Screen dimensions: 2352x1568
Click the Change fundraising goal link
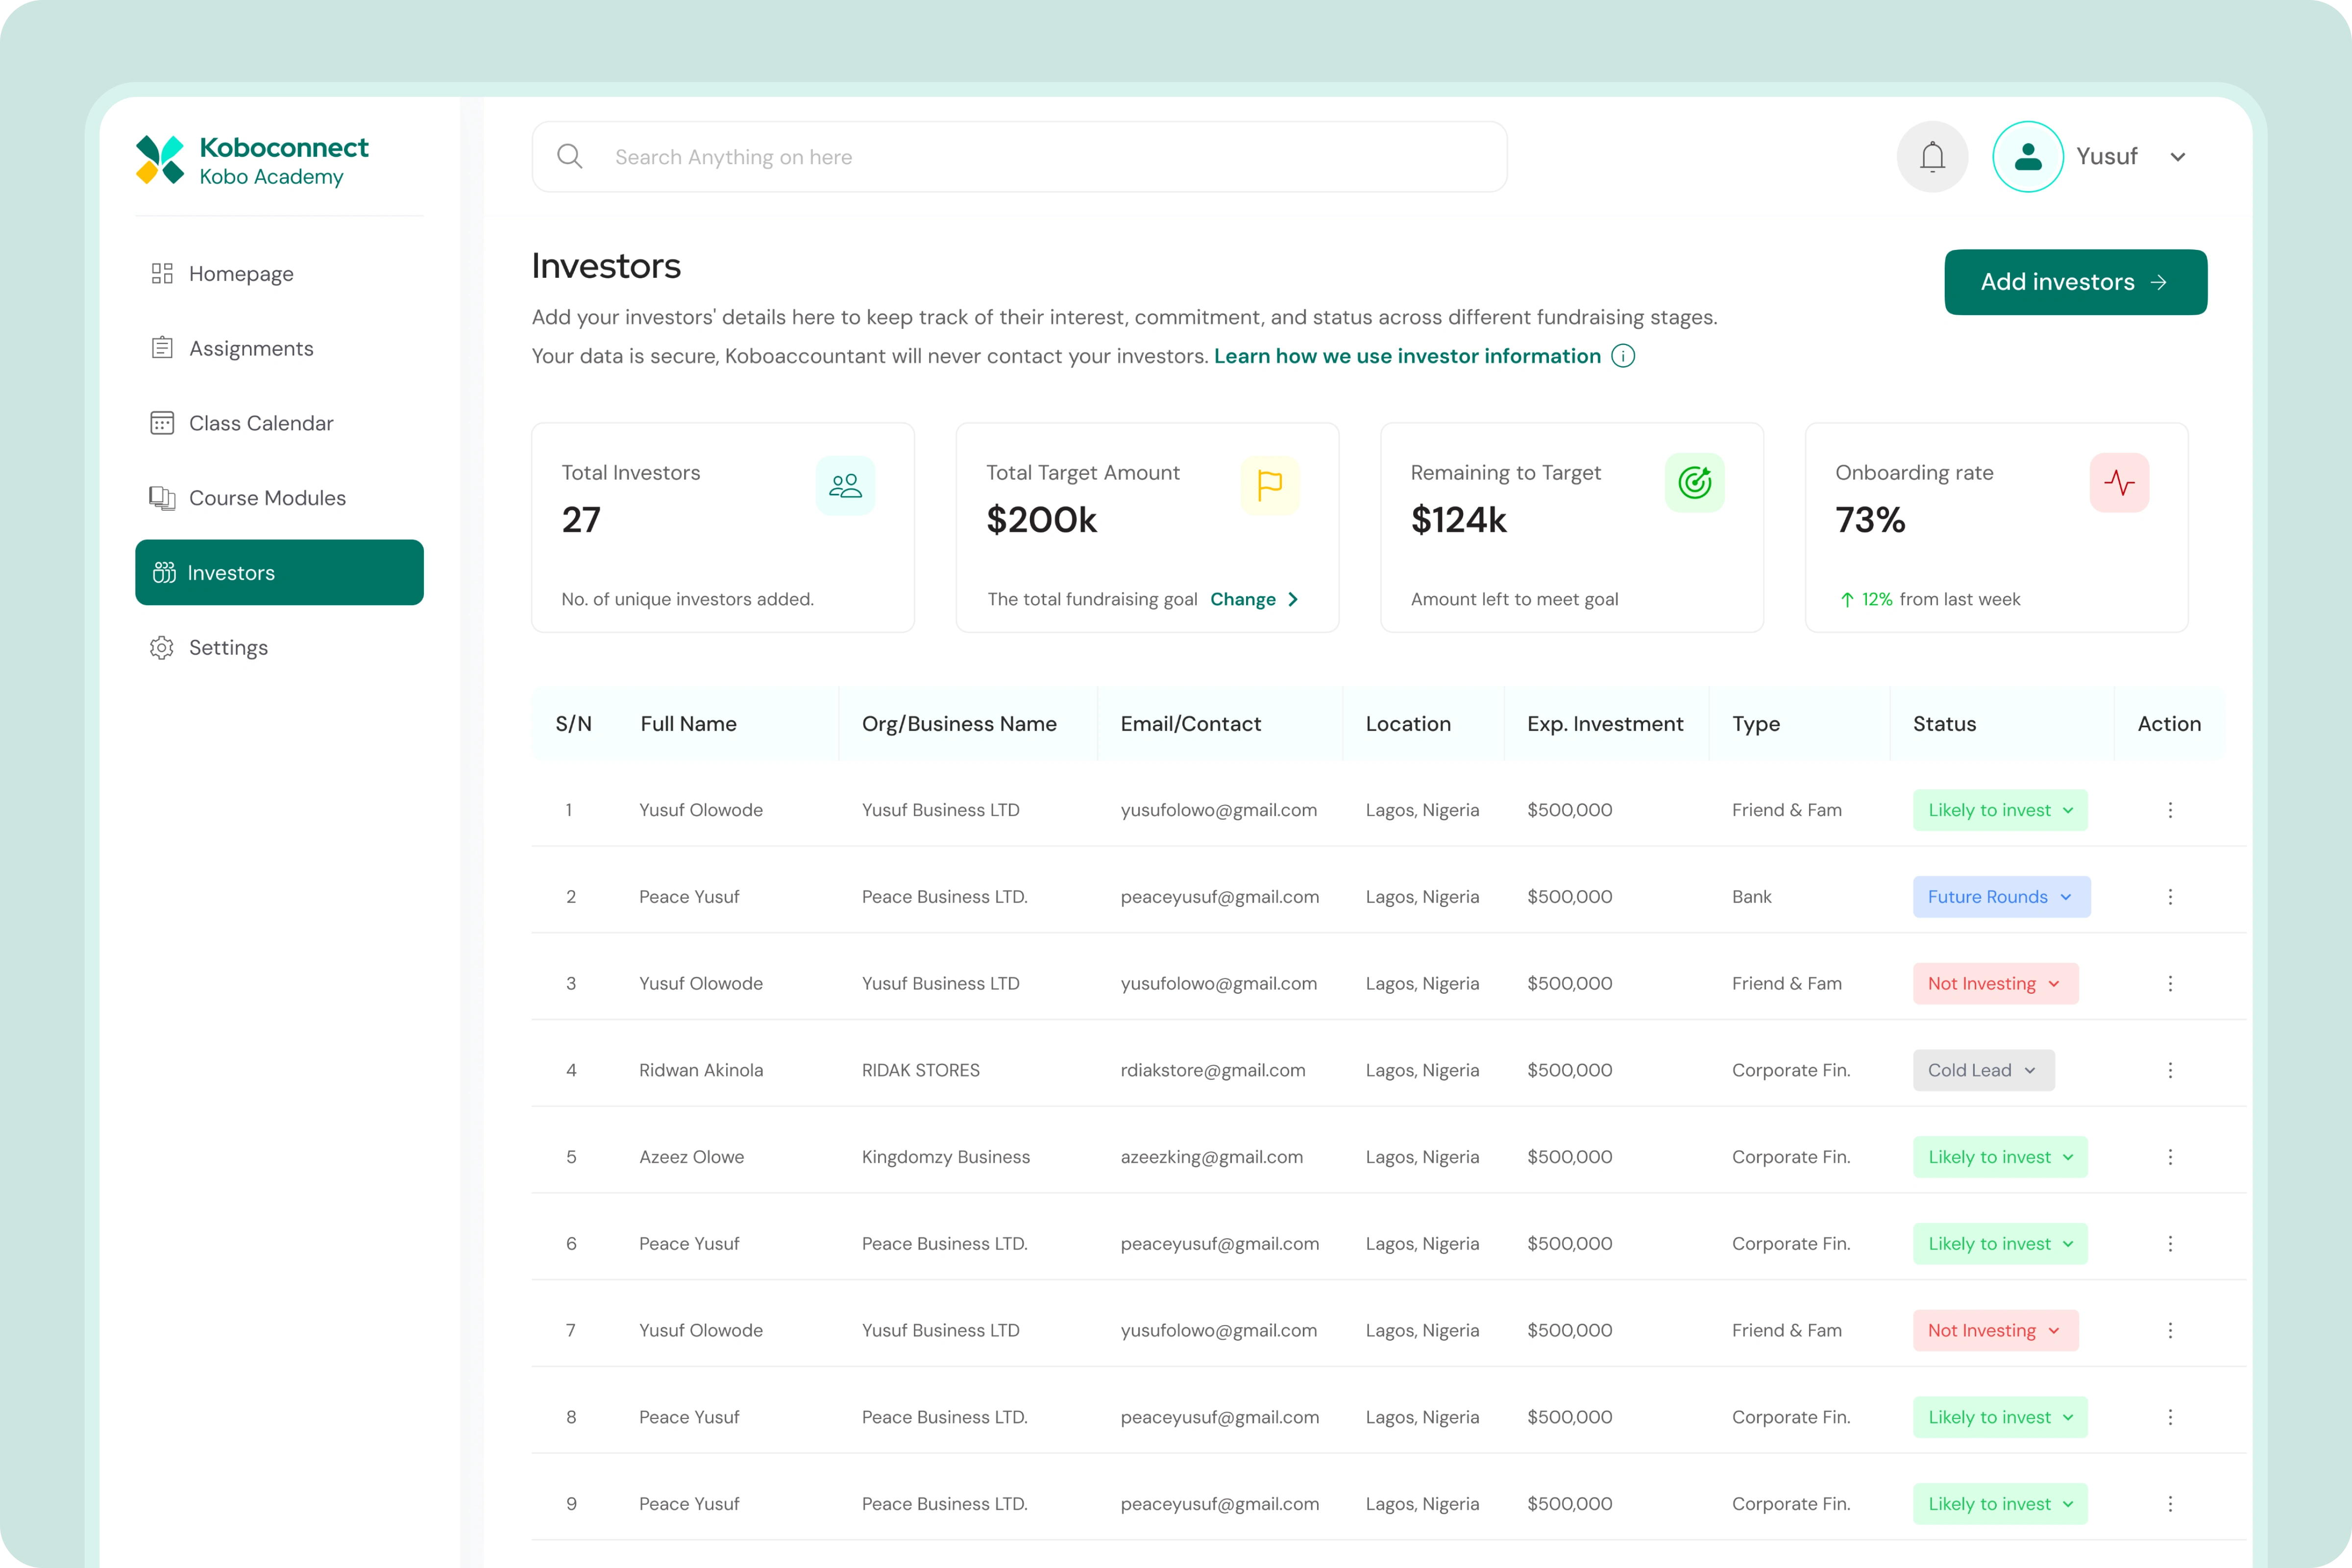pyautogui.click(x=1252, y=599)
